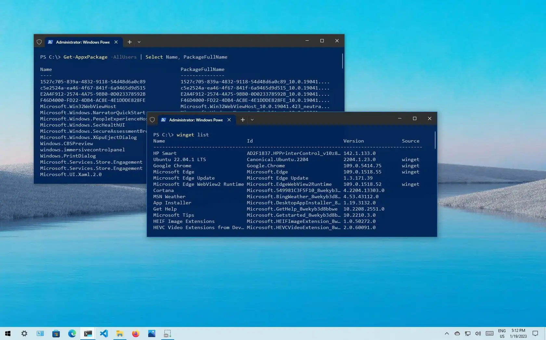Open the volume control from the system tray
Viewport: 546px width, 340px height.
(x=478, y=333)
